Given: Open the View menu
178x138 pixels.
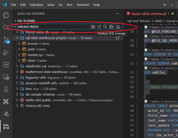Looking at the screenshot, I should click(51, 5).
